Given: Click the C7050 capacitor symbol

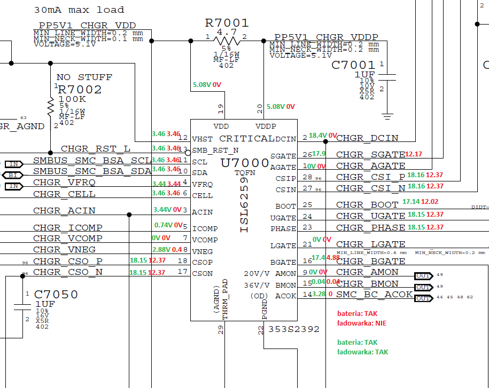Looking at the screenshot, I should point(22,307).
